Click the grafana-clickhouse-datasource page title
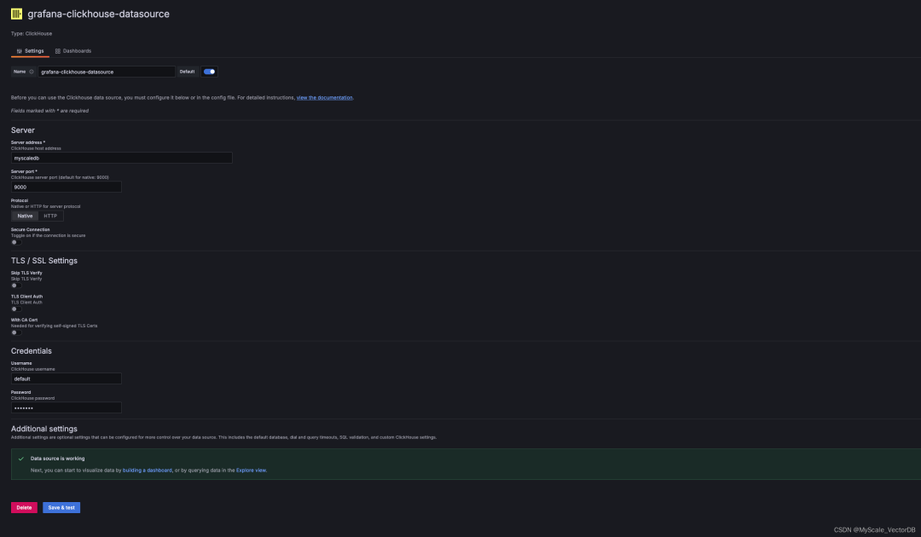This screenshot has width=921, height=537. coord(98,14)
